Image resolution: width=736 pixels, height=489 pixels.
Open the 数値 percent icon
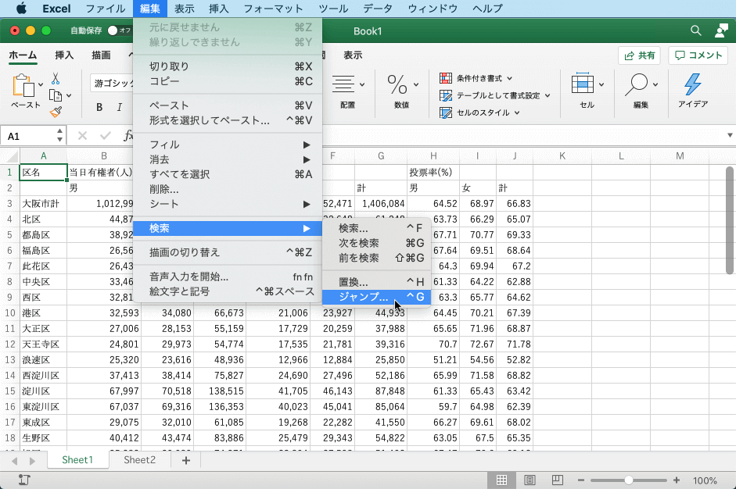tap(397, 84)
